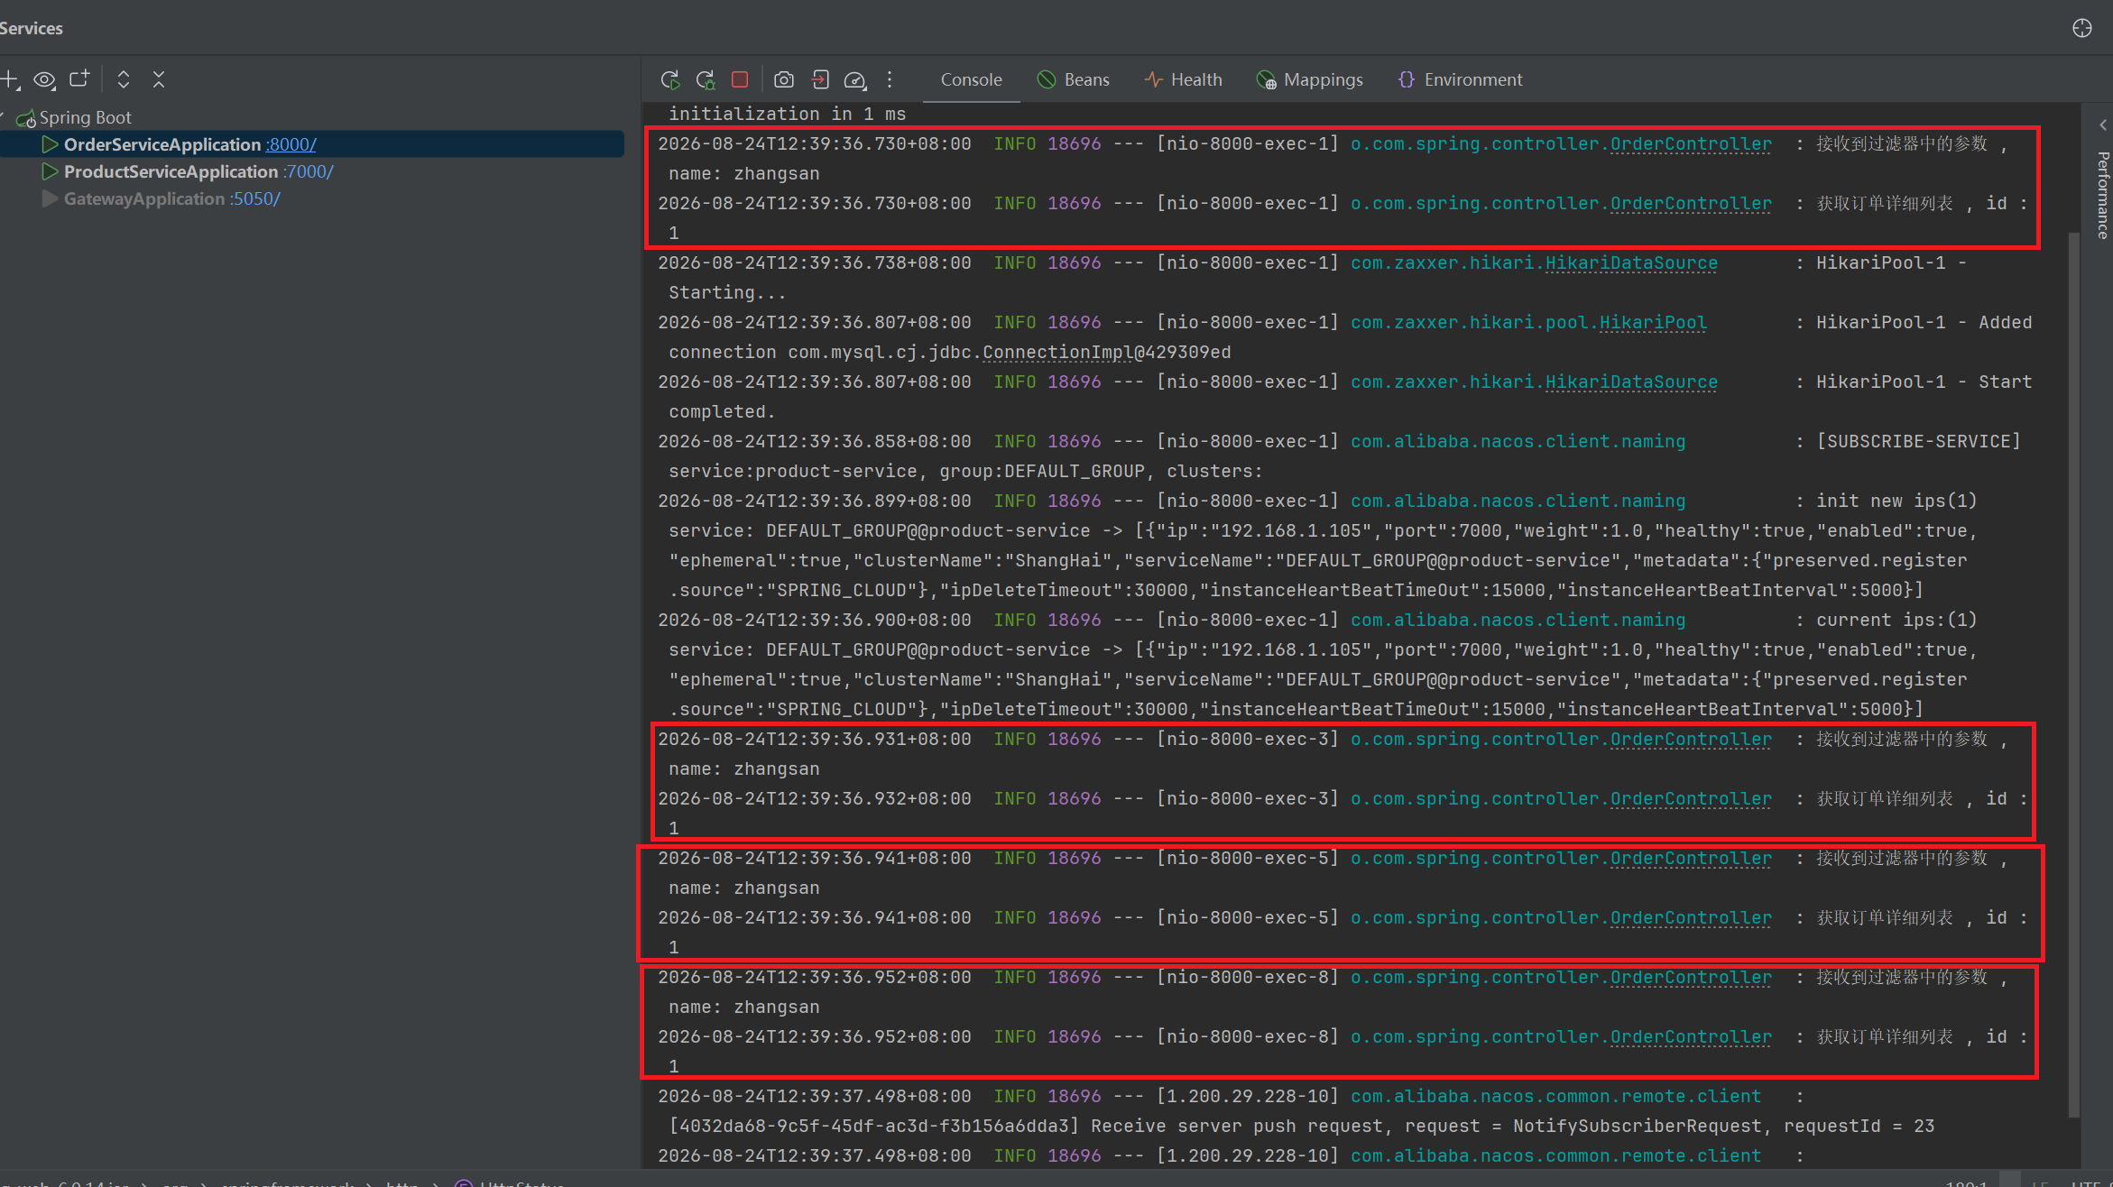Click the Services panel title
Screen dimensions: 2113x1187
pyautogui.click(x=32, y=28)
